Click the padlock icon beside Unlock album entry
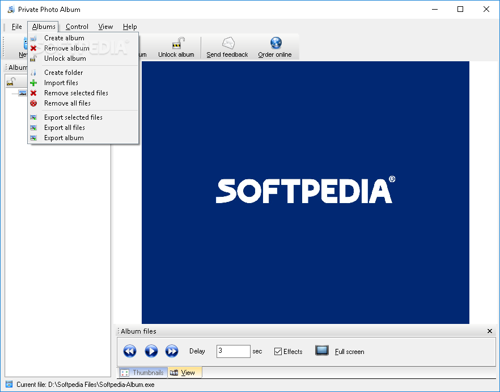This screenshot has height=392, width=500. pos(33,58)
